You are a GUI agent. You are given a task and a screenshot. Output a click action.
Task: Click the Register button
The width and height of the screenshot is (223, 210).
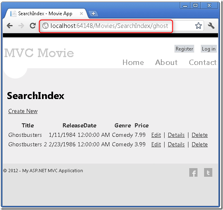pos(184,49)
